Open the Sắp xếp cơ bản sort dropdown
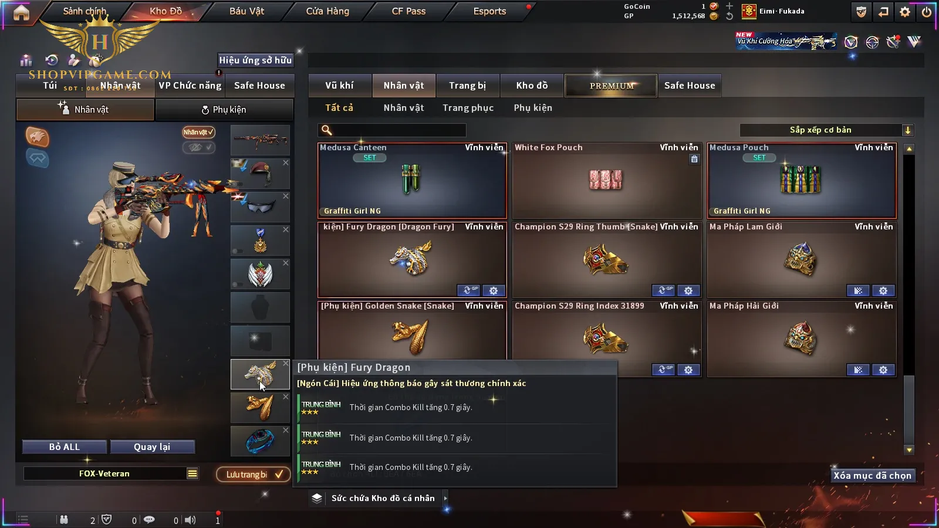939x528 pixels. 827,130
